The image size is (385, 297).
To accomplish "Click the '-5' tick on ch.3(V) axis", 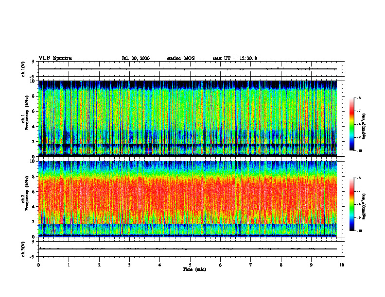I will point(33,257).
